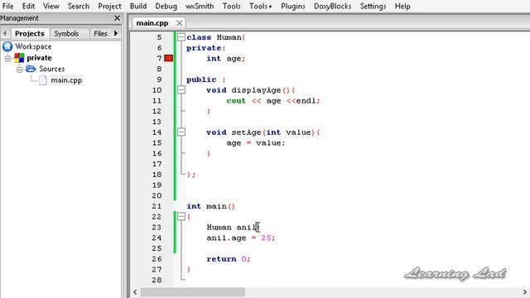This screenshot has width=530, height=298.
Task: Open the Search menu
Action: [x=79, y=6]
